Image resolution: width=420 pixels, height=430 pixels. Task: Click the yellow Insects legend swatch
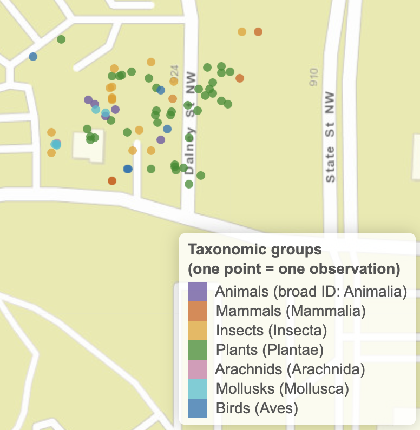pyautogui.click(x=198, y=331)
